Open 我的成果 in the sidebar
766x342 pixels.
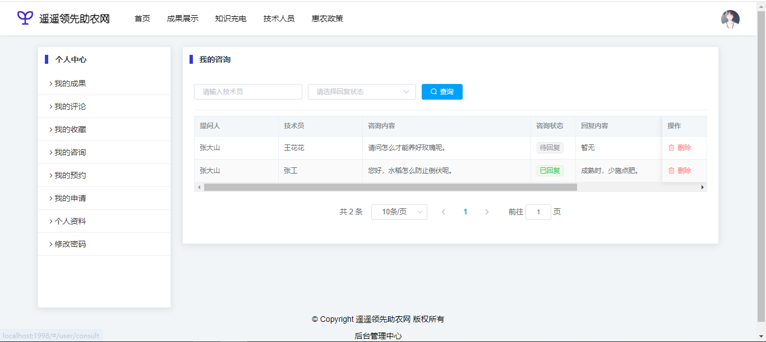(x=70, y=83)
